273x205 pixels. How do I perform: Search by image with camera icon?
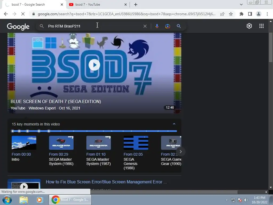[x=167, y=26]
